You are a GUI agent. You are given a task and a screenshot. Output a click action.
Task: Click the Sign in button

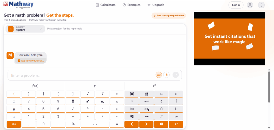[236, 5]
